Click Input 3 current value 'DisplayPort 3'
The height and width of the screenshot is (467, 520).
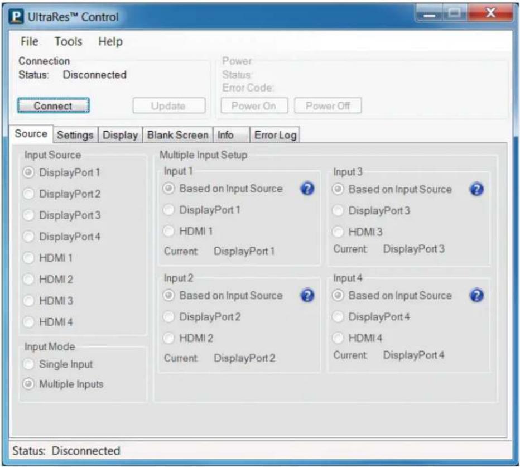(x=414, y=249)
